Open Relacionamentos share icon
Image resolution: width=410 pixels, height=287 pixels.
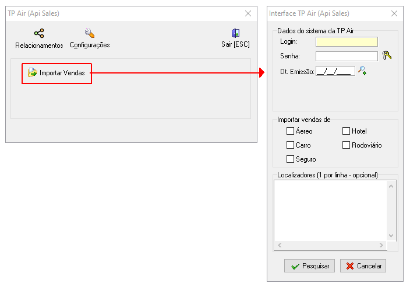click(39, 33)
